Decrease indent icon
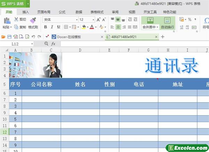The height and width of the screenshot is (152, 209). click(x=130, y=19)
